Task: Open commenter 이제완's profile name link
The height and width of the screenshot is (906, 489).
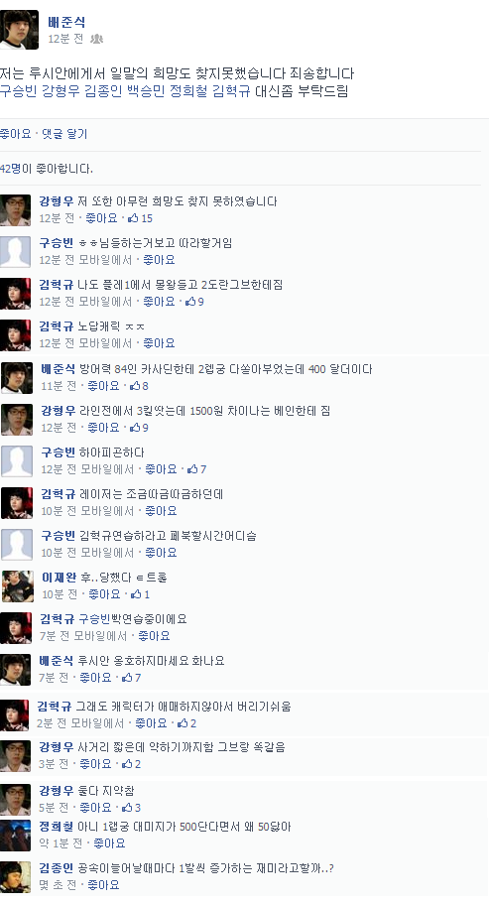Action: 59,578
